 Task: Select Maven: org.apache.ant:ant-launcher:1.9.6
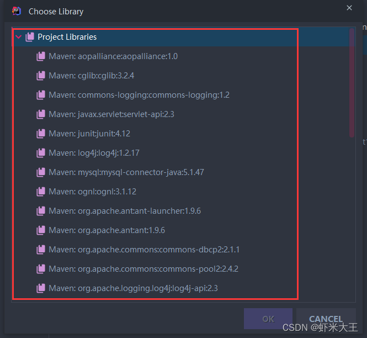125,211
